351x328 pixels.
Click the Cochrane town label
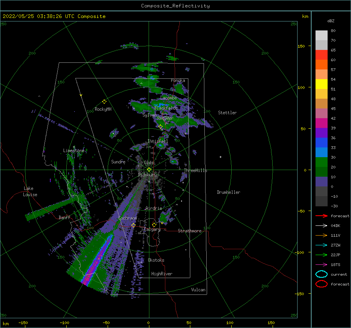pyautogui.click(x=128, y=218)
